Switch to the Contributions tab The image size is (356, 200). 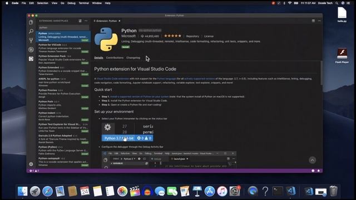tap(115, 58)
